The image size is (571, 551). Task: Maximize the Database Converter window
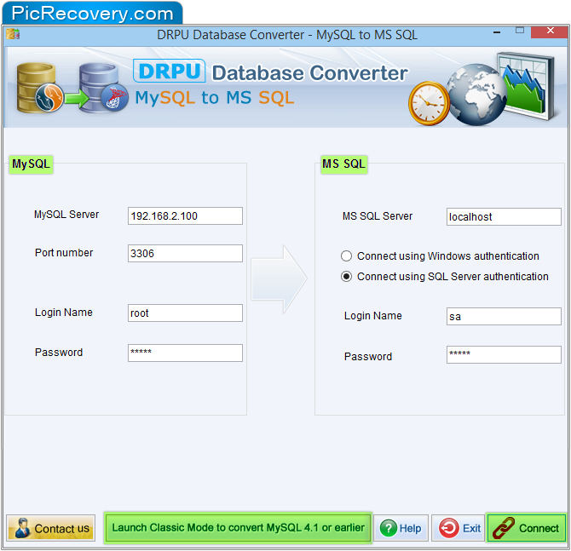[x=520, y=31]
